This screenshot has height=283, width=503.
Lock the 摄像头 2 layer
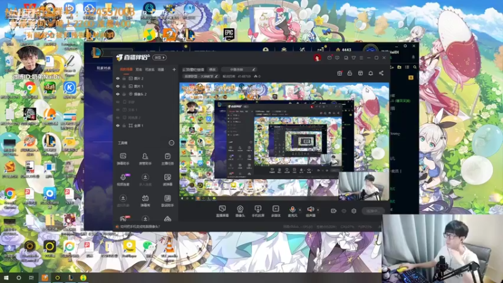(x=124, y=94)
